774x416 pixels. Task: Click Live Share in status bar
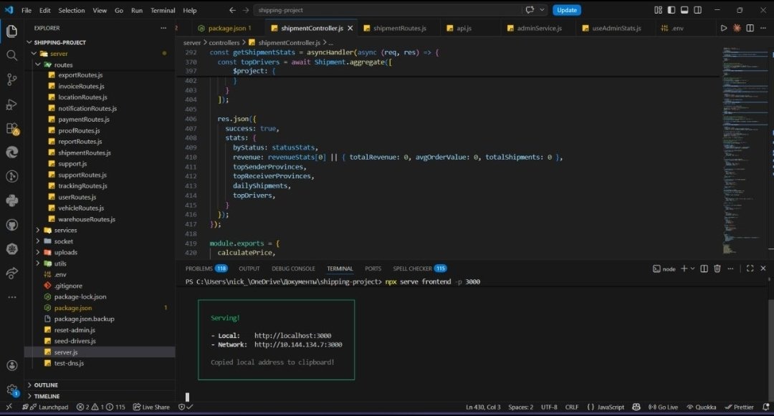151,407
